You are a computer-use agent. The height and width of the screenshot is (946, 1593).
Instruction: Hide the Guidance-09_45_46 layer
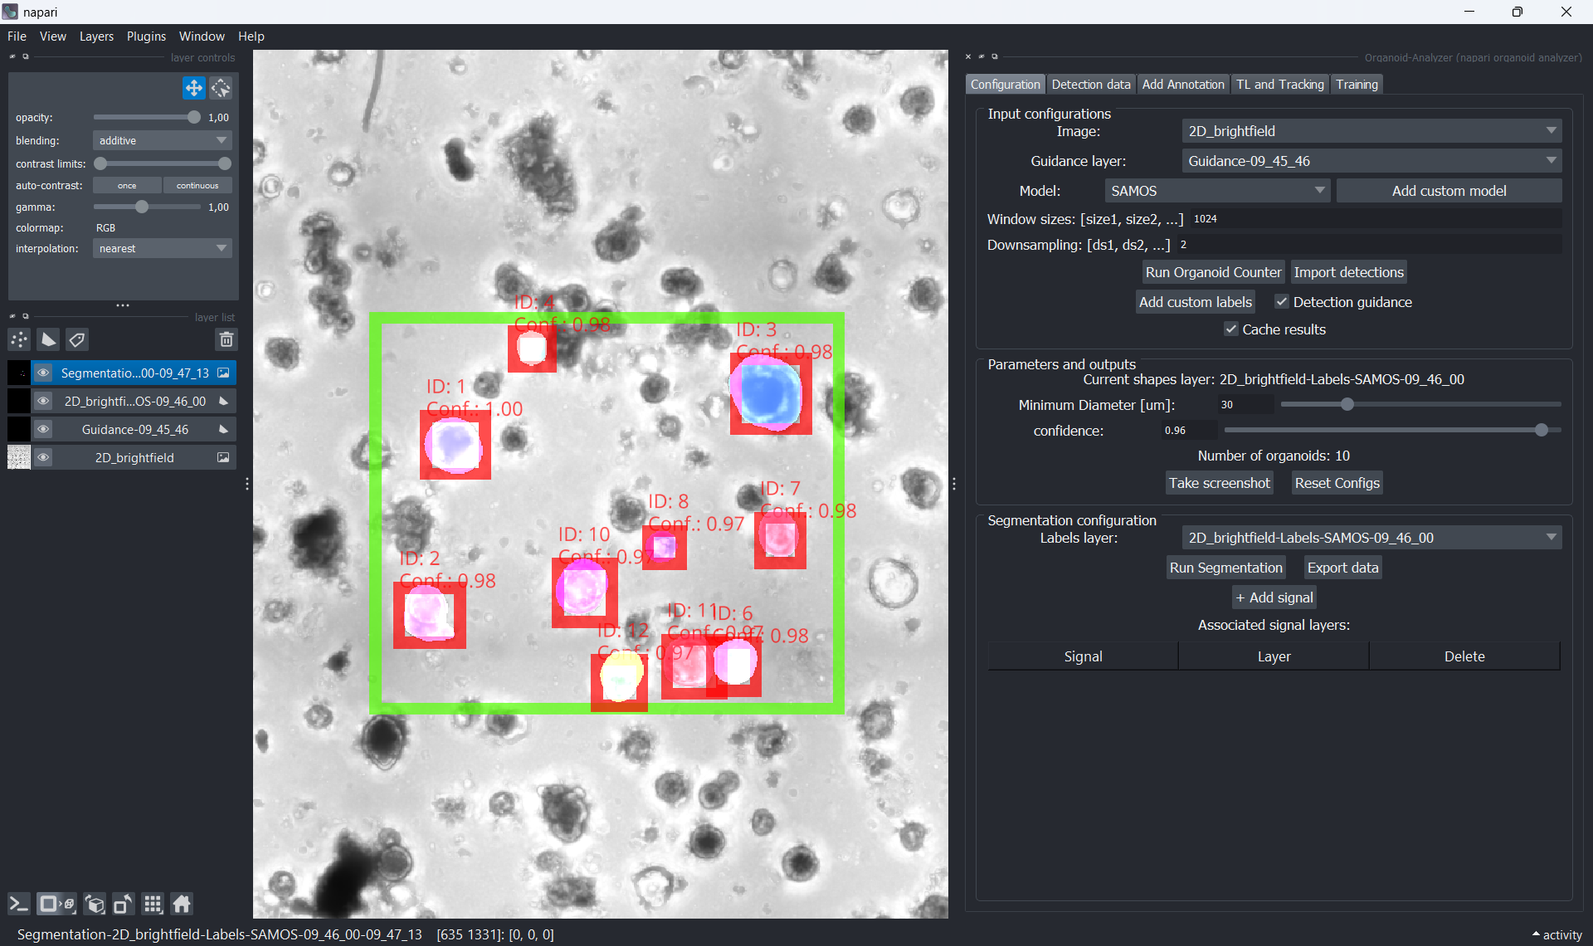[x=43, y=429]
